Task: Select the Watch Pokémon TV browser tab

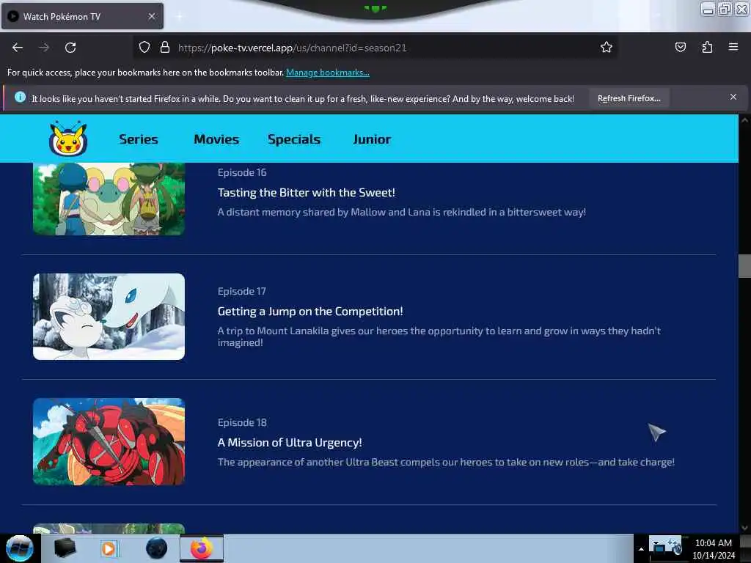Action: tap(82, 16)
